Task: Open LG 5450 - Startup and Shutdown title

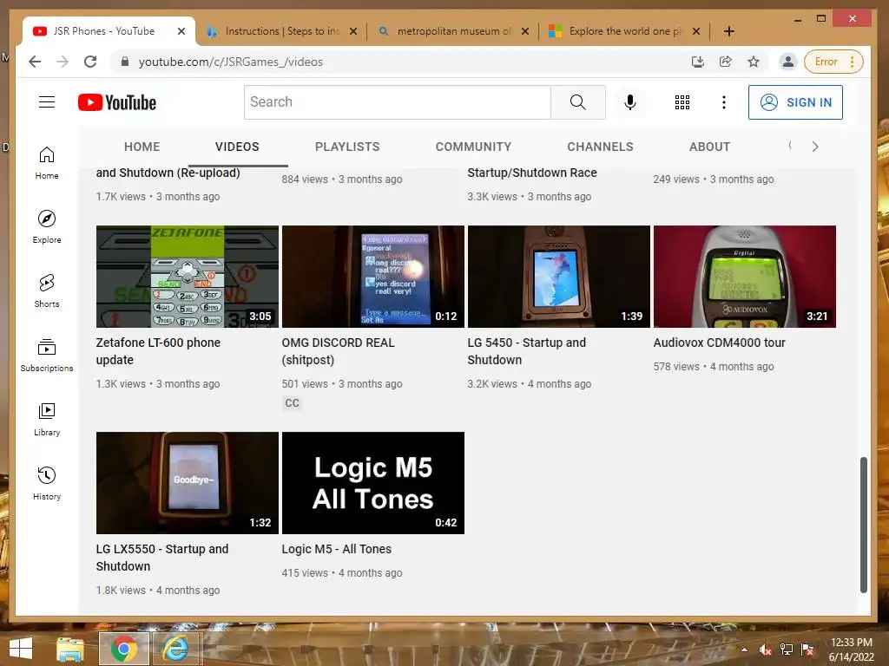Action: tap(527, 351)
